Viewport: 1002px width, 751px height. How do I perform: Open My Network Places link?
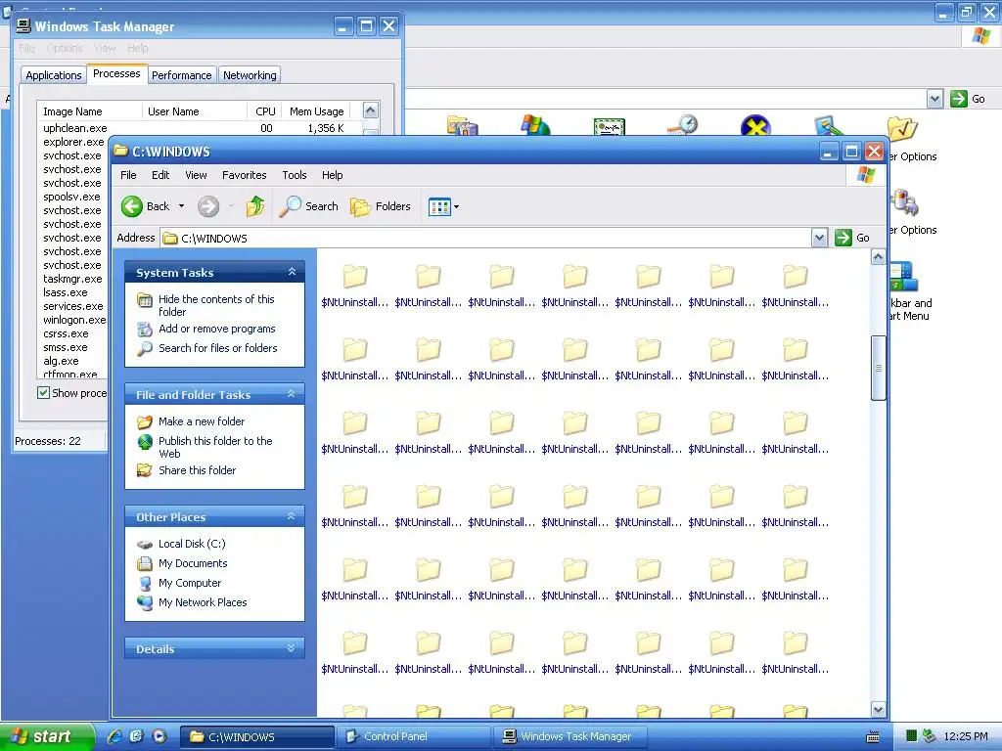click(x=203, y=602)
